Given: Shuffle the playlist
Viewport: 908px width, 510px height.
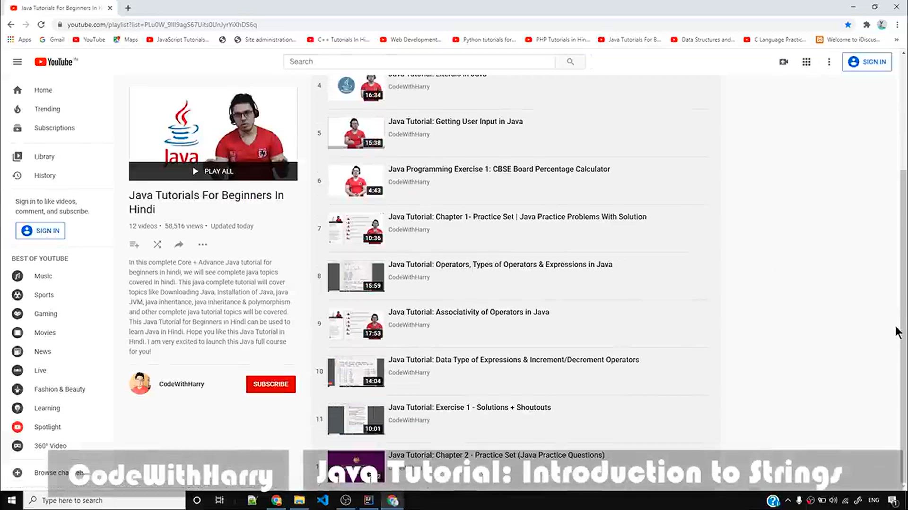Looking at the screenshot, I should pyautogui.click(x=157, y=245).
